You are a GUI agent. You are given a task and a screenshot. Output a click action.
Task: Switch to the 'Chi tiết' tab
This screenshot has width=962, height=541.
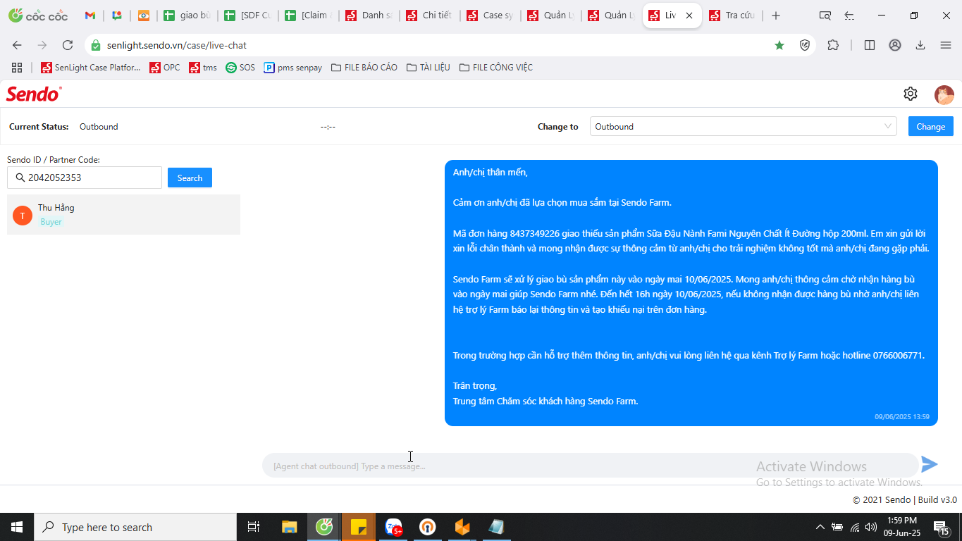(429, 15)
